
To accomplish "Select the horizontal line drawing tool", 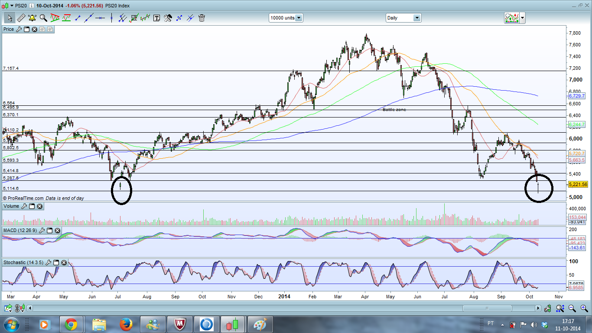I will [100, 18].
